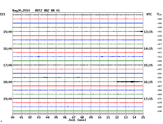Click minute axis label 07

(73, 117)
